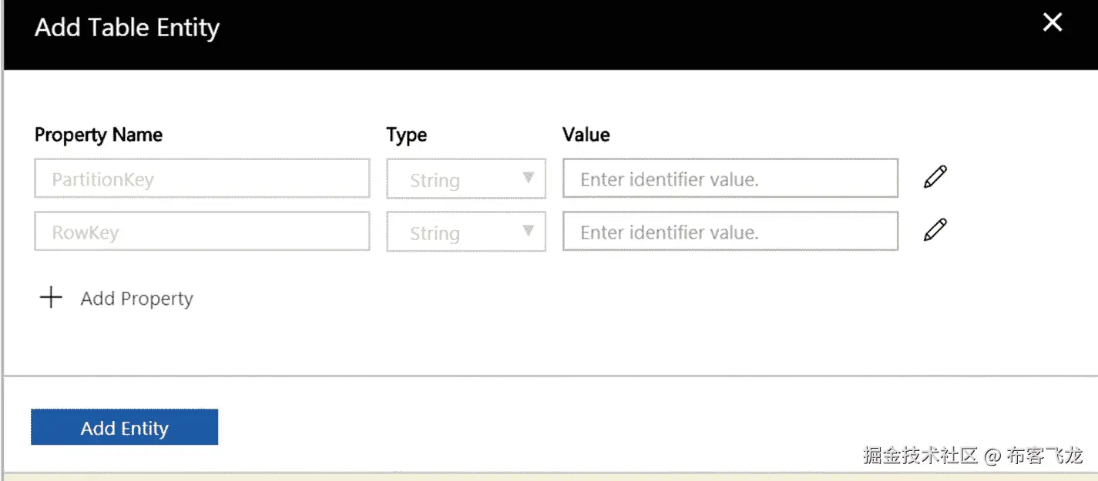The image size is (1098, 481).
Task: Click the pencil edit icon for PartitionKey
Action: 935,177
